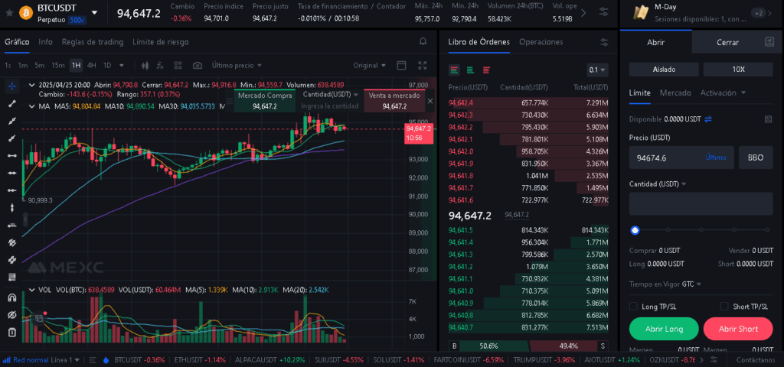
Task: Collapse the VOL indicator legend chevron
Action: tap(32, 290)
